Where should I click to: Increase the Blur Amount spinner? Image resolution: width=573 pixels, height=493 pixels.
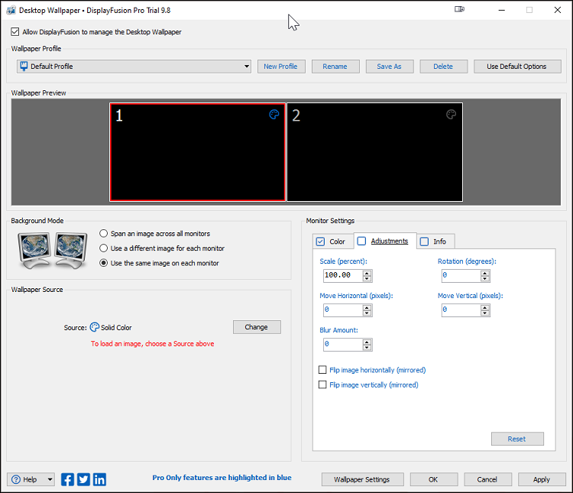pyautogui.click(x=367, y=342)
